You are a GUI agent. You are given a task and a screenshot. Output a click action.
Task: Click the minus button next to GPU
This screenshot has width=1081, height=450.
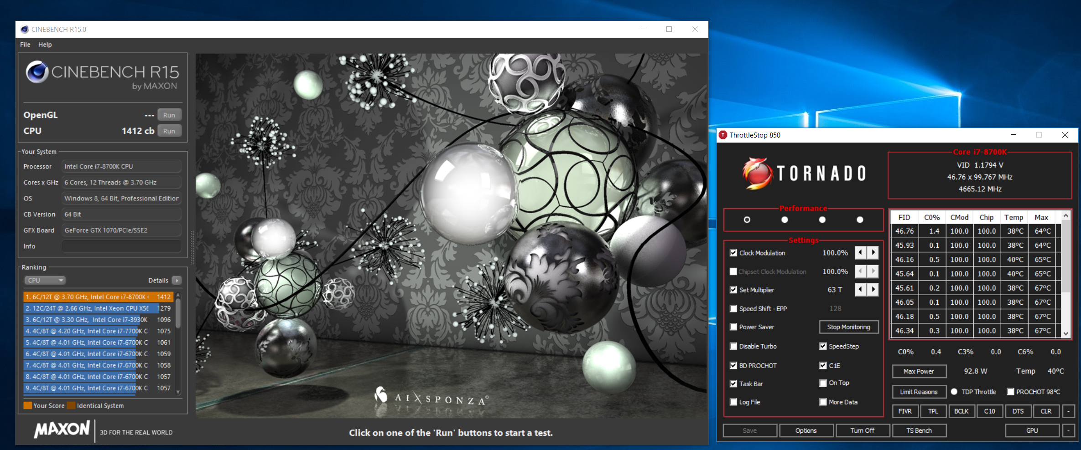click(x=1068, y=430)
